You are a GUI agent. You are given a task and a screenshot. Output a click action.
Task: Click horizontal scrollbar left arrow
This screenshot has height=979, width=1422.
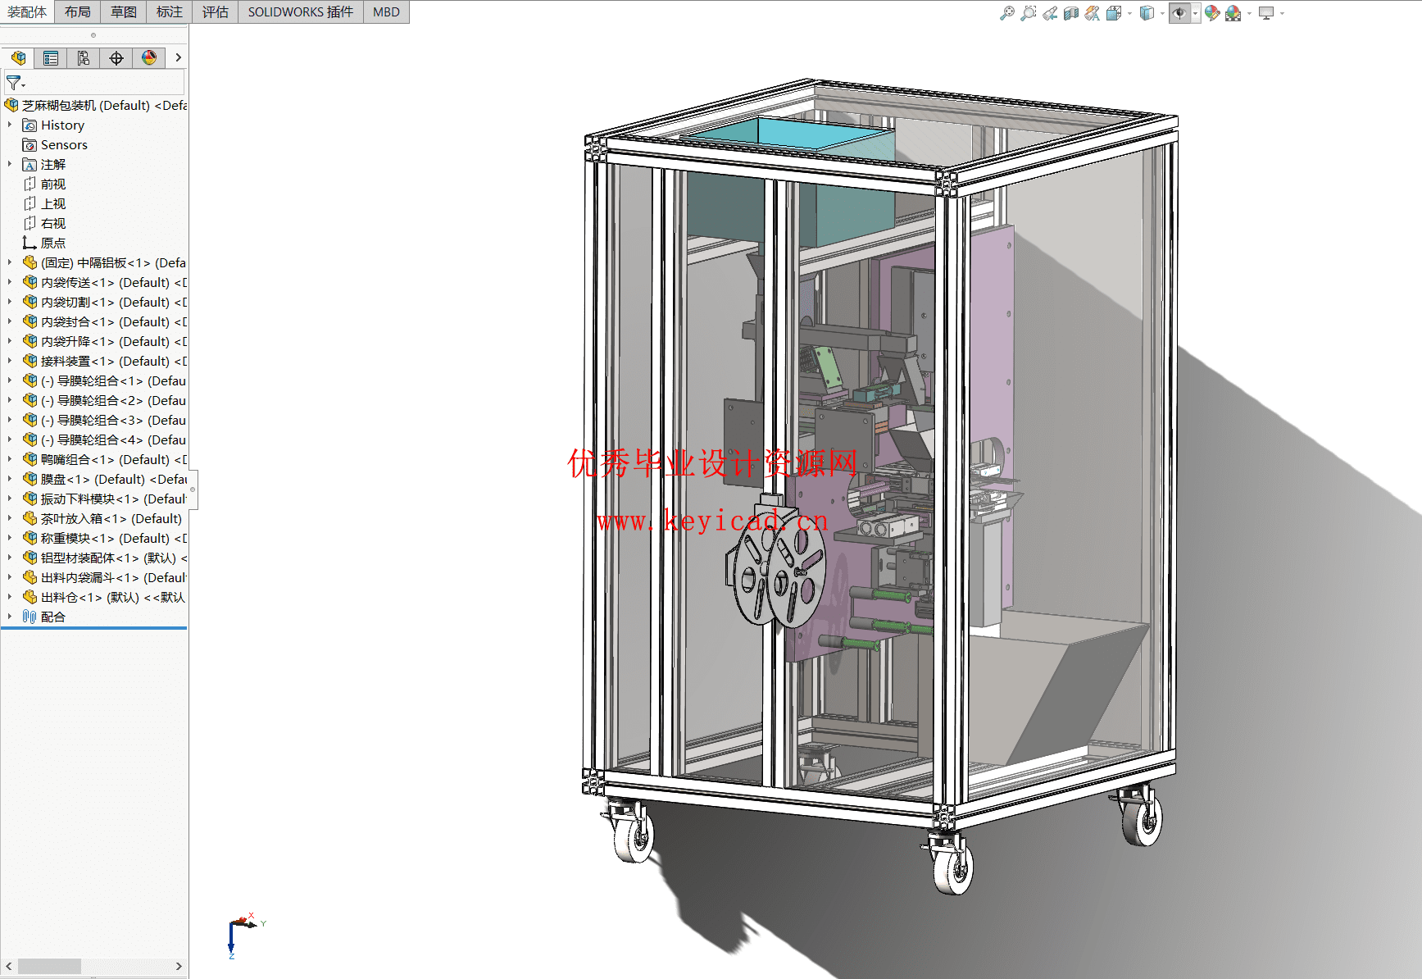coord(9,967)
